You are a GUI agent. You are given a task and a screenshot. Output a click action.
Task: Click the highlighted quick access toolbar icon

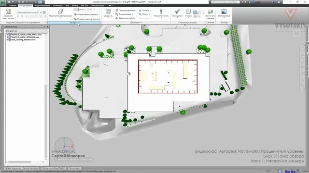click(x=40, y=2)
